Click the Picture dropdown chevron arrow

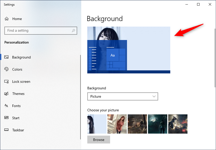(x=154, y=96)
